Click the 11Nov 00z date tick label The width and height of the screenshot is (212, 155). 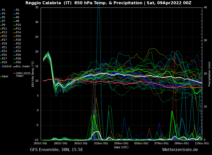pos(202,143)
